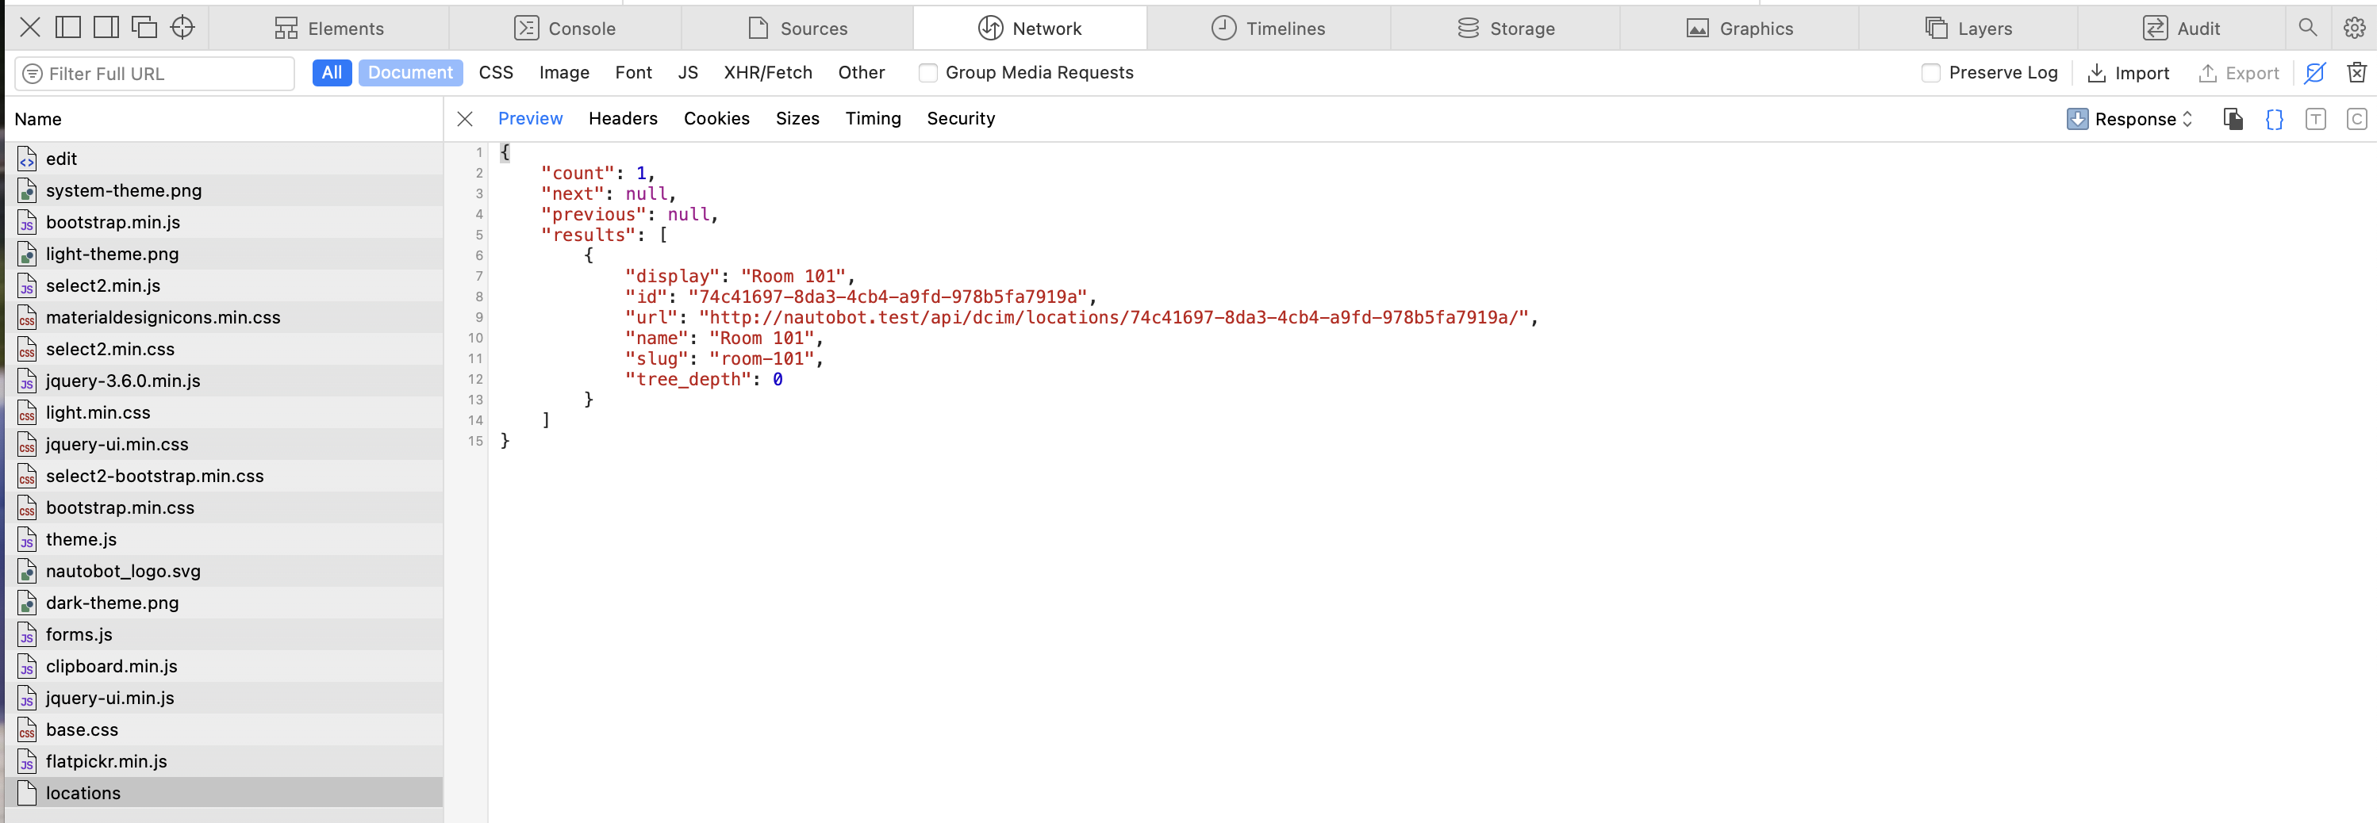
Task: Open the Storage panel
Action: [1506, 28]
